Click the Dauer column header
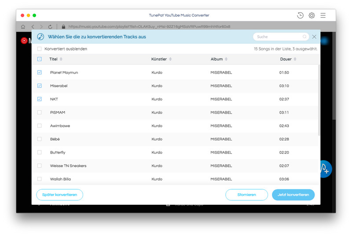 (286, 59)
